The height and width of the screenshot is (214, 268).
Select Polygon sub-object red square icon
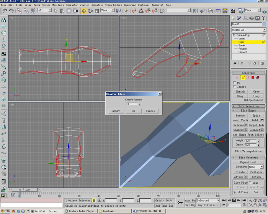(253, 77)
